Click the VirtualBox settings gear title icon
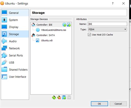 [x=2, y=3]
